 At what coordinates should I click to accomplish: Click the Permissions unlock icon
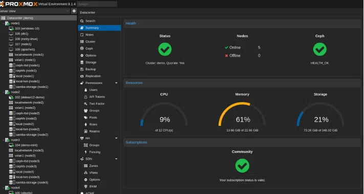click(82, 83)
